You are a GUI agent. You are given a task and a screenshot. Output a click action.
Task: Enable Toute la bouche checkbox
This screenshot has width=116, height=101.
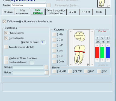[6, 47]
